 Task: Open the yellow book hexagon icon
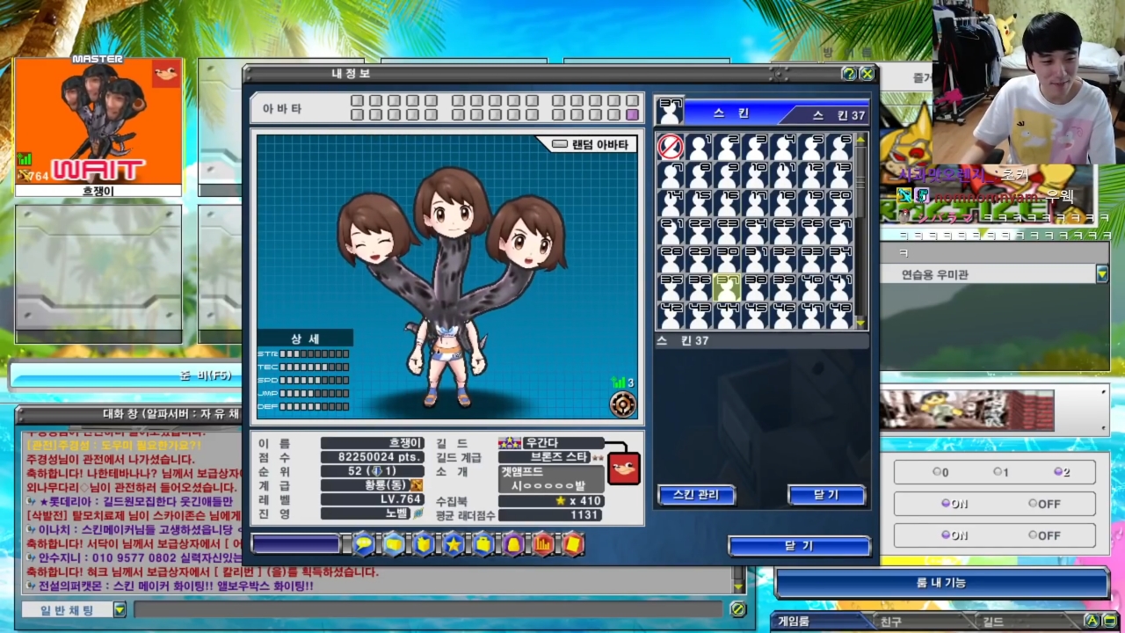[424, 544]
